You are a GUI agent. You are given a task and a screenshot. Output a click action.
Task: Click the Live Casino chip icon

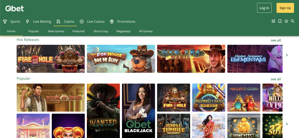point(81,22)
